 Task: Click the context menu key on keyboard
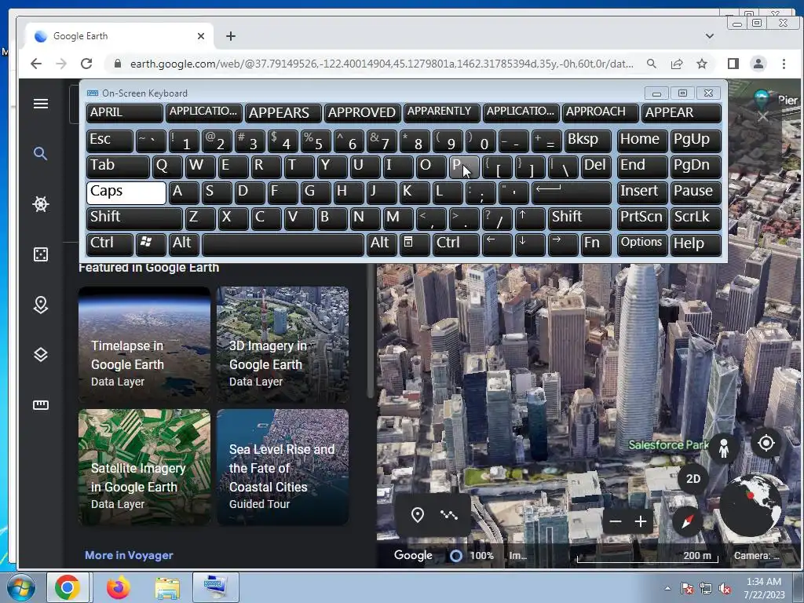[415, 244]
